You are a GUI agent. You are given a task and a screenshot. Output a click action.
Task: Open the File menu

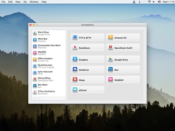[3, 2]
